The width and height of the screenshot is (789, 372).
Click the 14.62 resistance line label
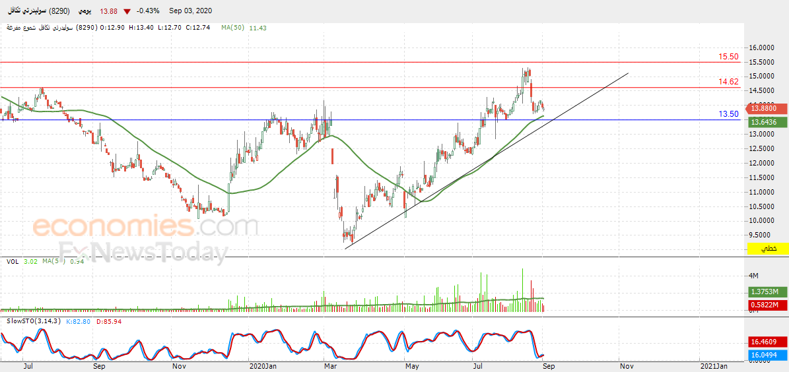[x=728, y=81]
